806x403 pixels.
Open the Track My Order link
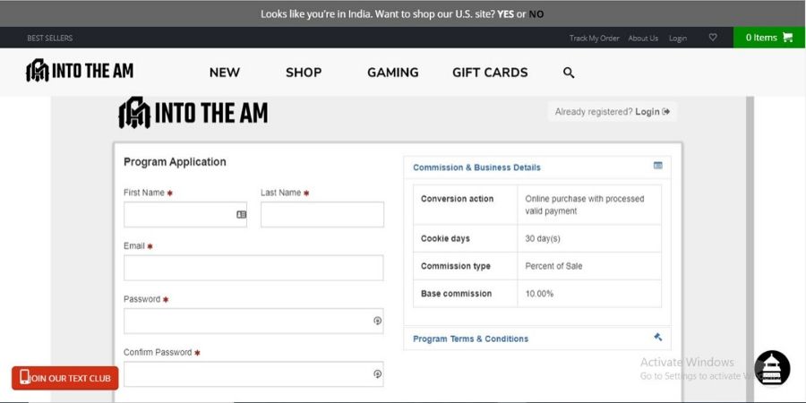click(594, 38)
